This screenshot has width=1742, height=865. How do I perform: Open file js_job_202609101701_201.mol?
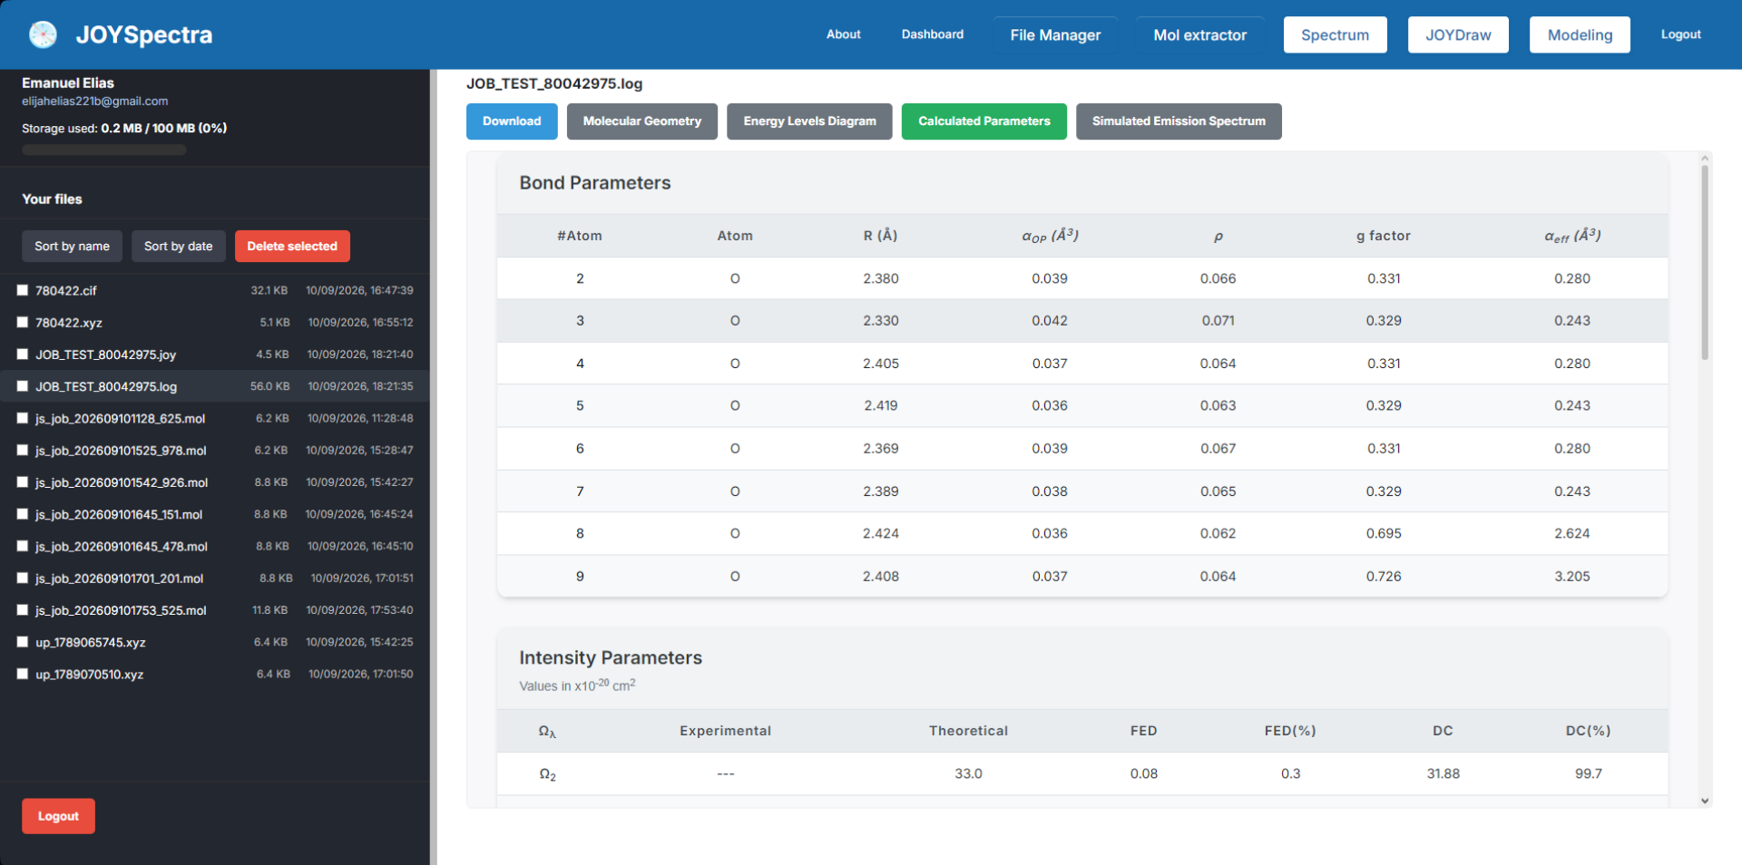pos(119,578)
